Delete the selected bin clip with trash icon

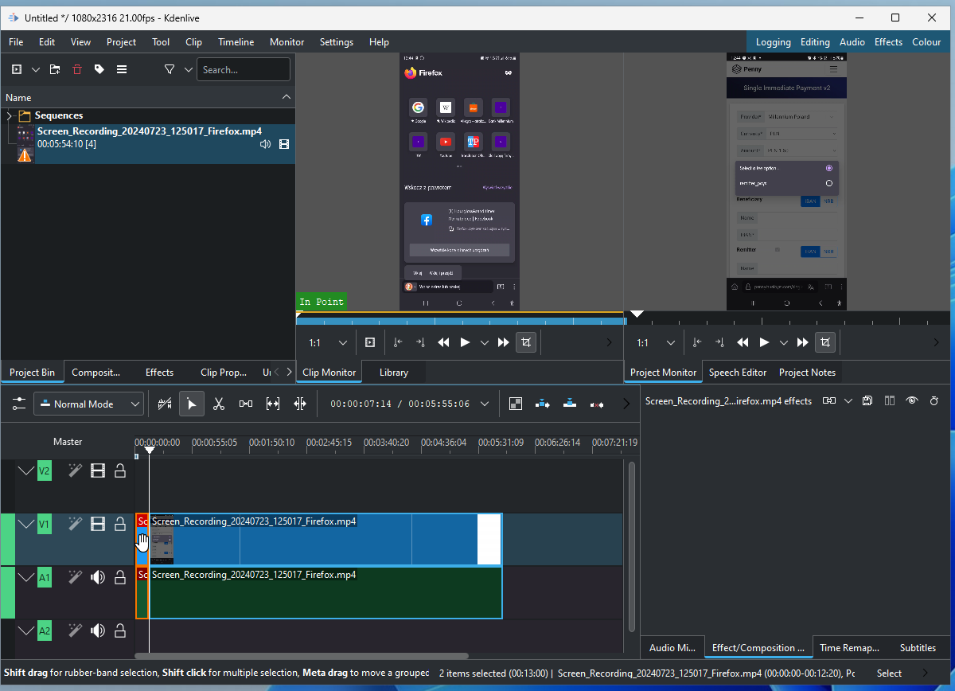click(77, 69)
